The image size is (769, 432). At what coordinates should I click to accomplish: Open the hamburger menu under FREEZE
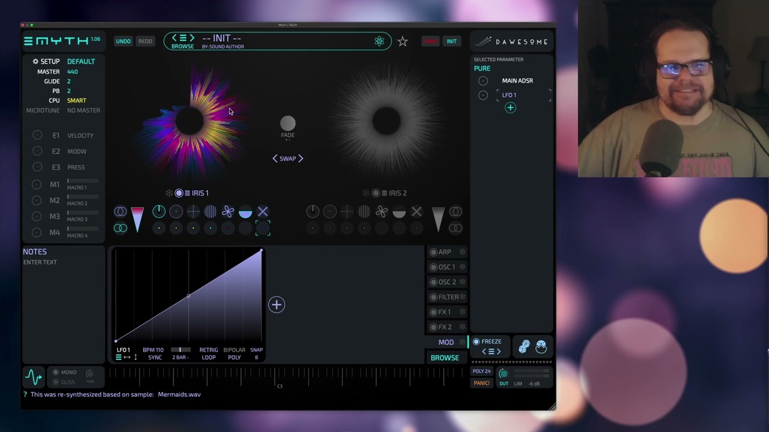tap(491, 352)
